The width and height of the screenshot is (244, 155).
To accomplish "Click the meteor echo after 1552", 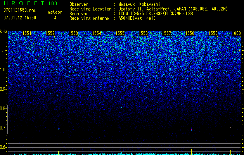I will tap(59, 129).
